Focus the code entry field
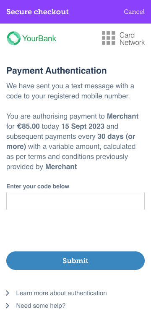 tap(75, 201)
